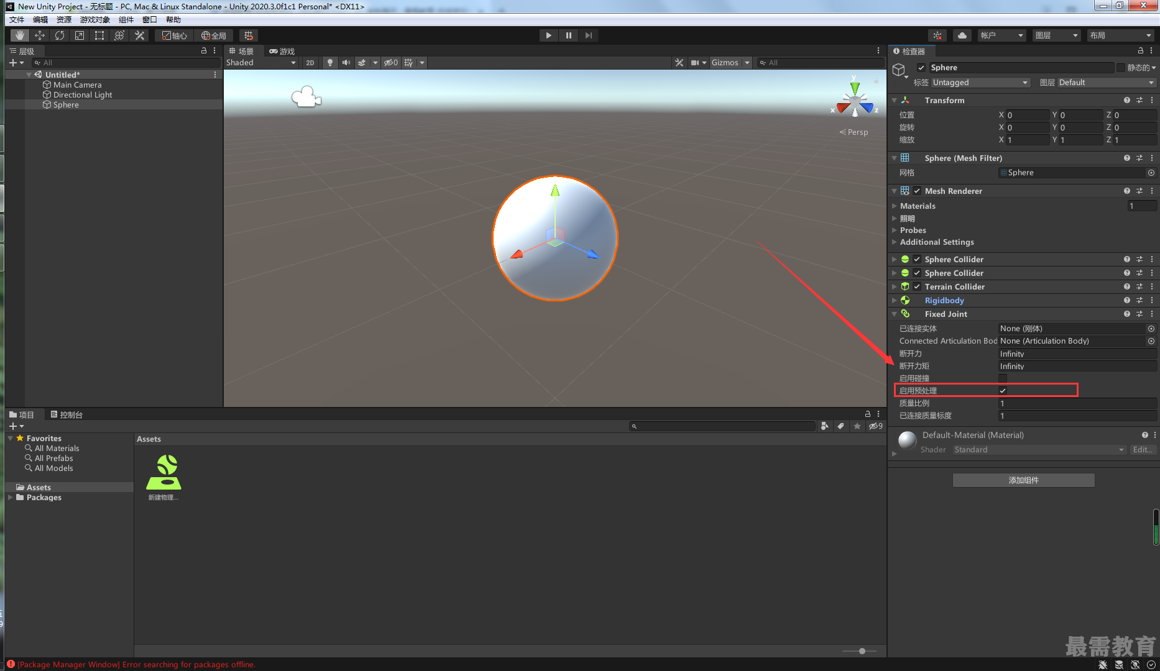Select the Rect transform tool
Image resolution: width=1160 pixels, height=671 pixels.
point(99,35)
